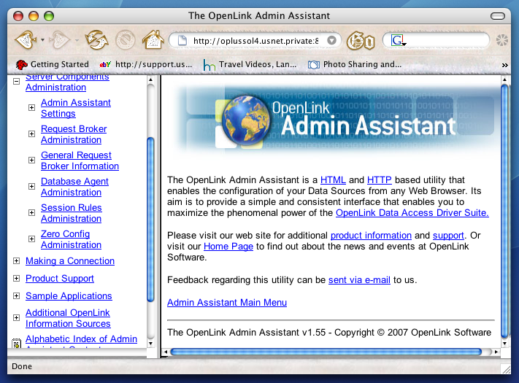Screen dimensions: 519x383
Task: Go to the Home page icon
Action: click(x=152, y=40)
